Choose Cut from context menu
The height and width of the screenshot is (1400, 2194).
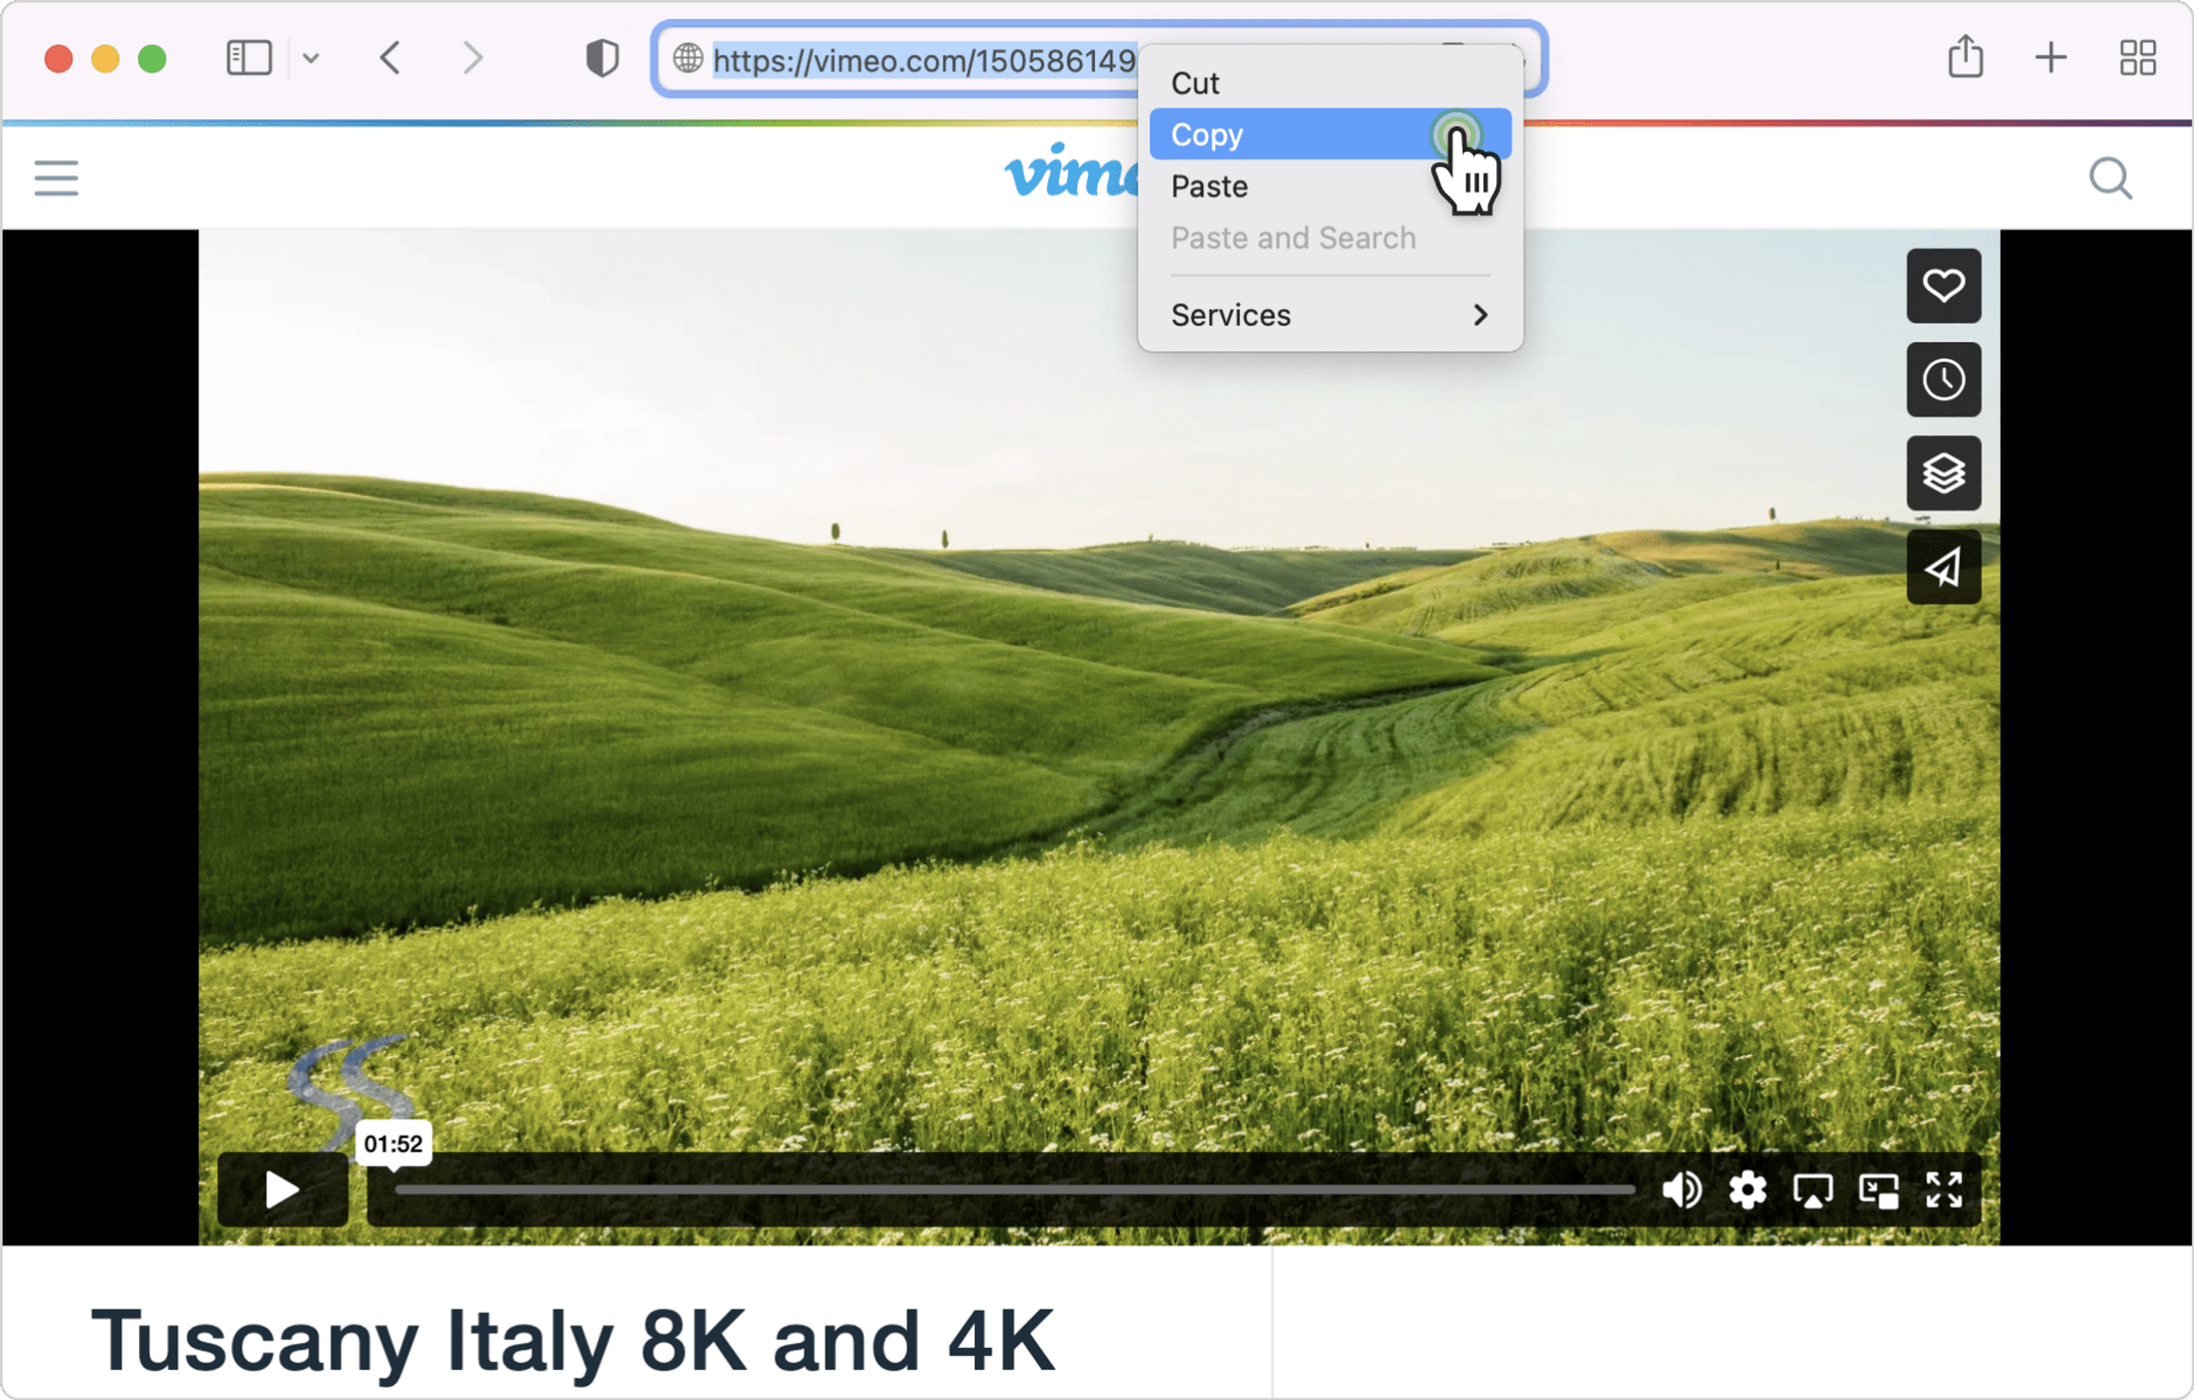[1195, 84]
